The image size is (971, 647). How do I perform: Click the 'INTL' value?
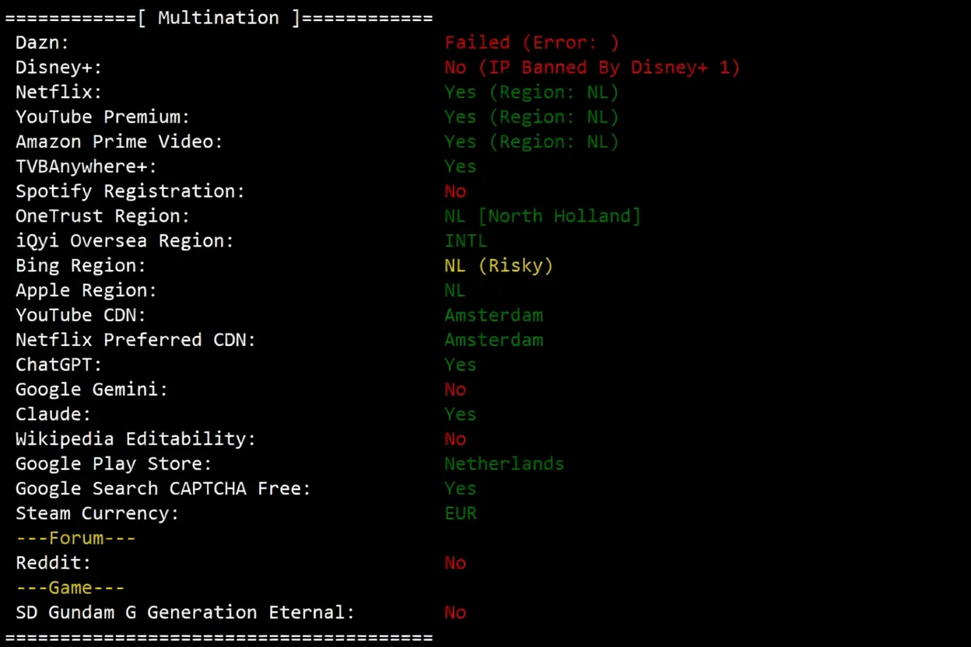tap(466, 242)
